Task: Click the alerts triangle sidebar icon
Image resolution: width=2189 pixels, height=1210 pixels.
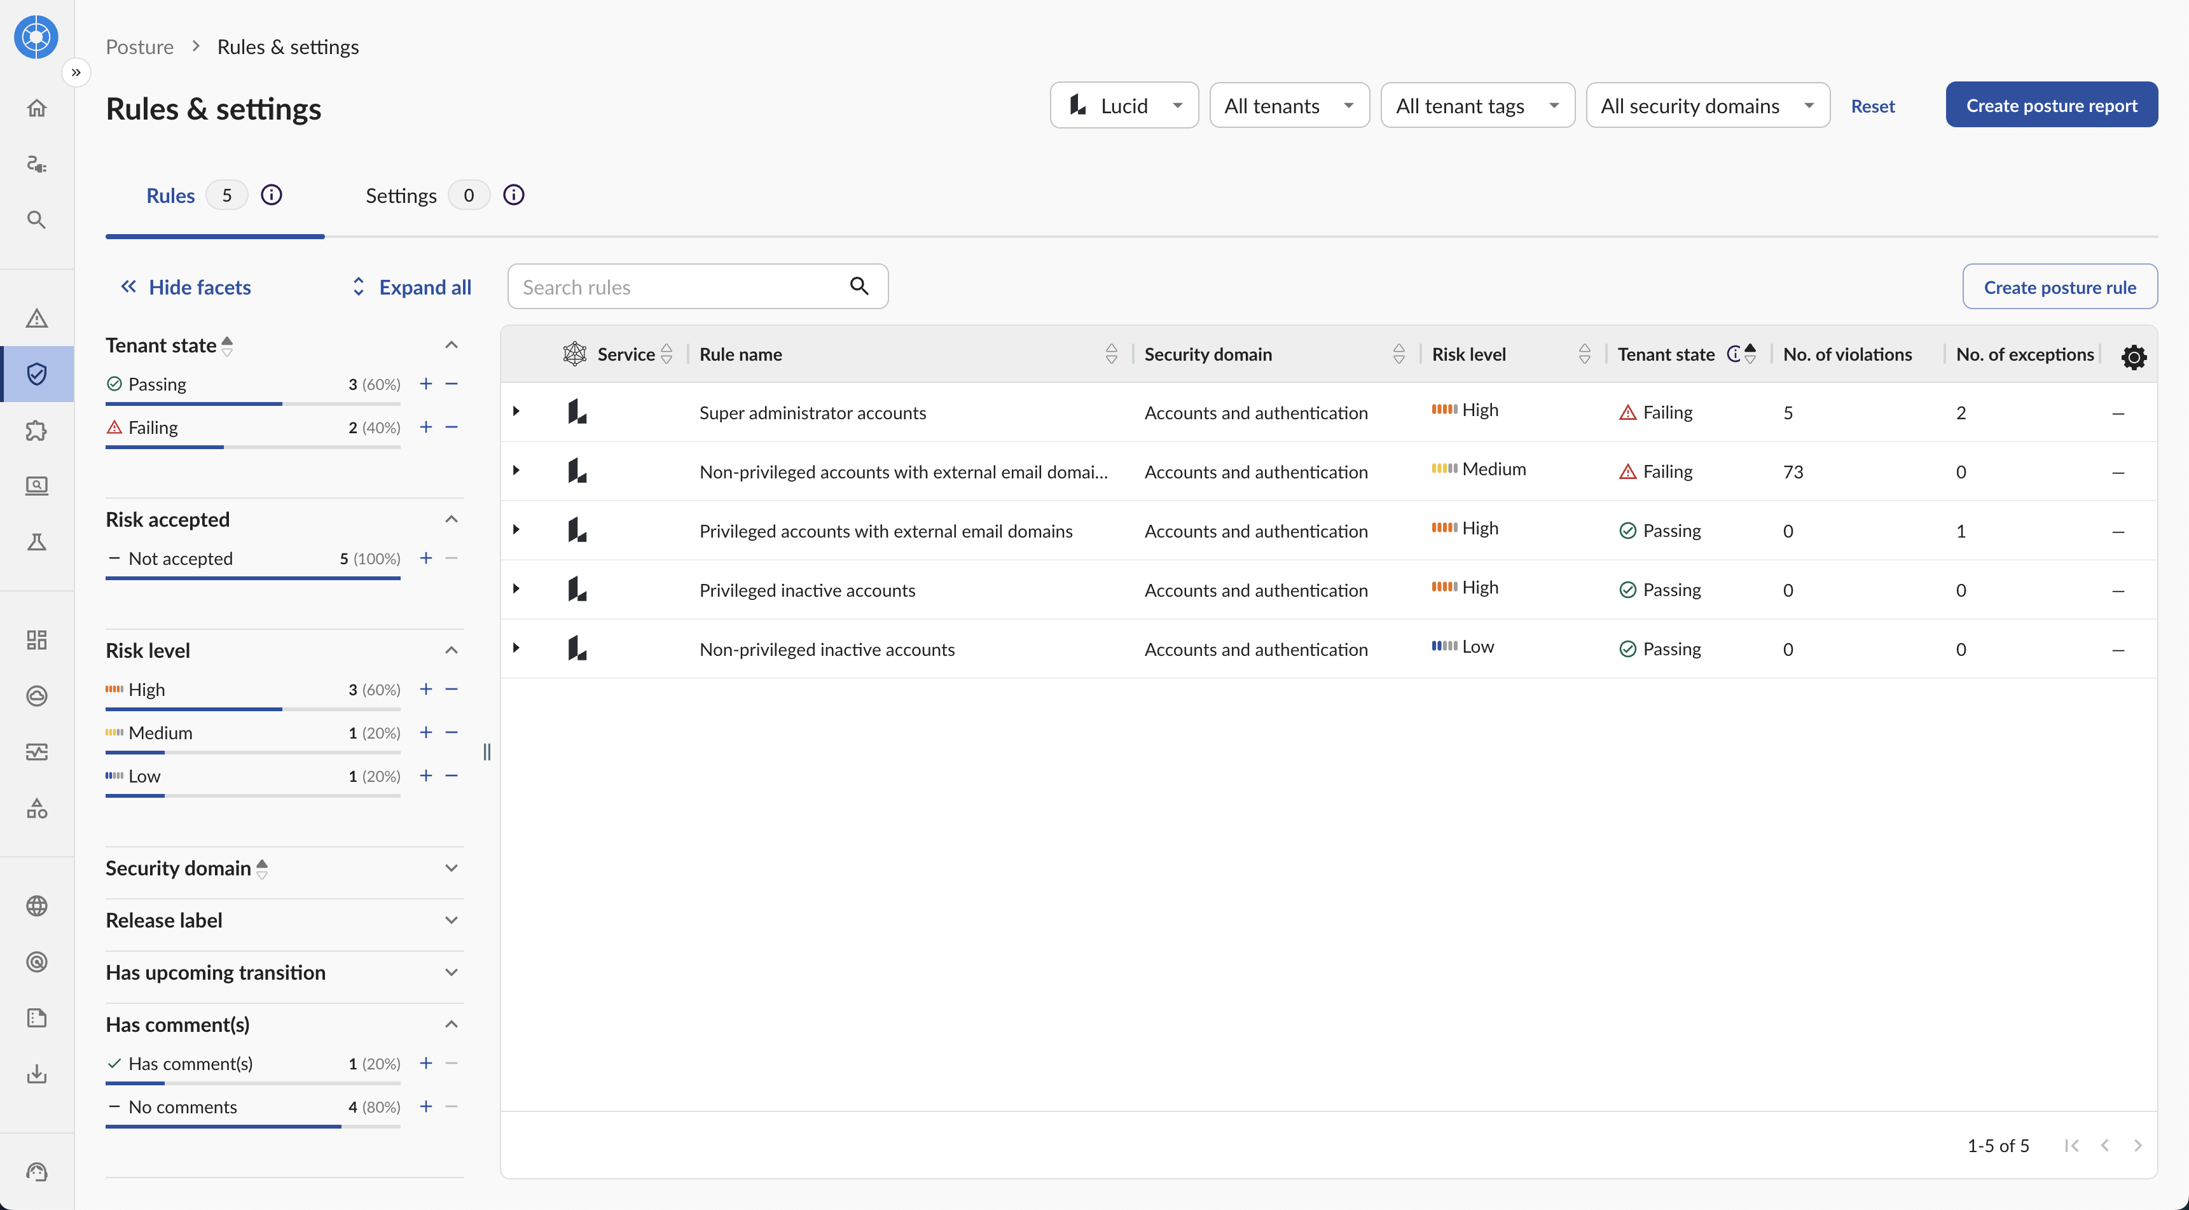Action: pyautogui.click(x=36, y=318)
